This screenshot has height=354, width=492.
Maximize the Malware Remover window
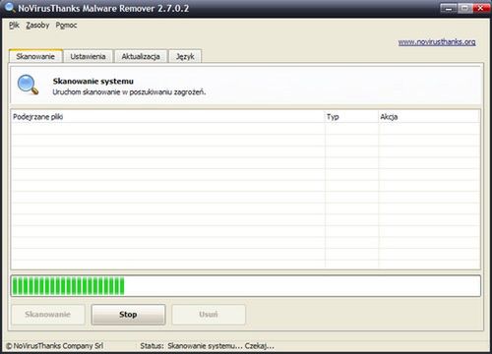pos(464,8)
